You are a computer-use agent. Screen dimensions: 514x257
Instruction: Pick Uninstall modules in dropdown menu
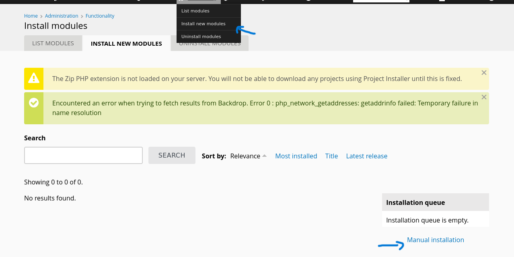tap(201, 36)
